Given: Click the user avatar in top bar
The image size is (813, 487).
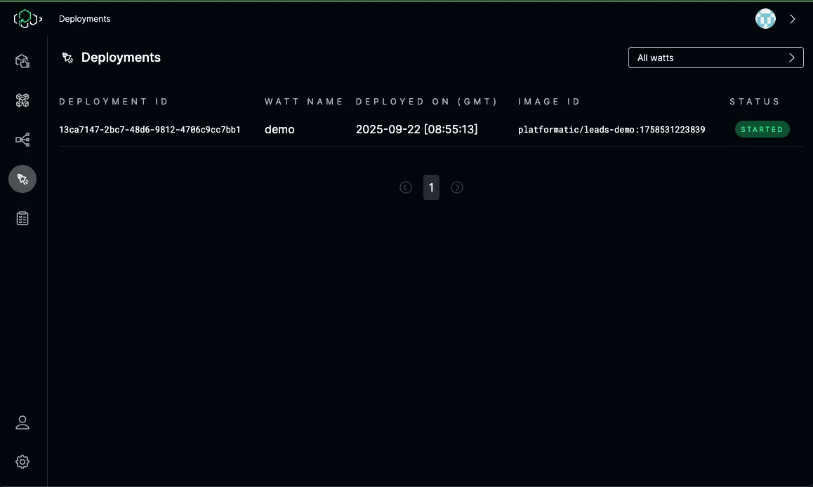Looking at the screenshot, I should coord(765,19).
